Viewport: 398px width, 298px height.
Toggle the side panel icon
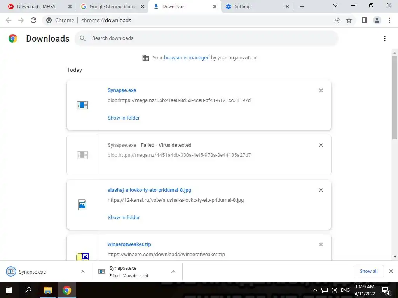click(x=365, y=20)
